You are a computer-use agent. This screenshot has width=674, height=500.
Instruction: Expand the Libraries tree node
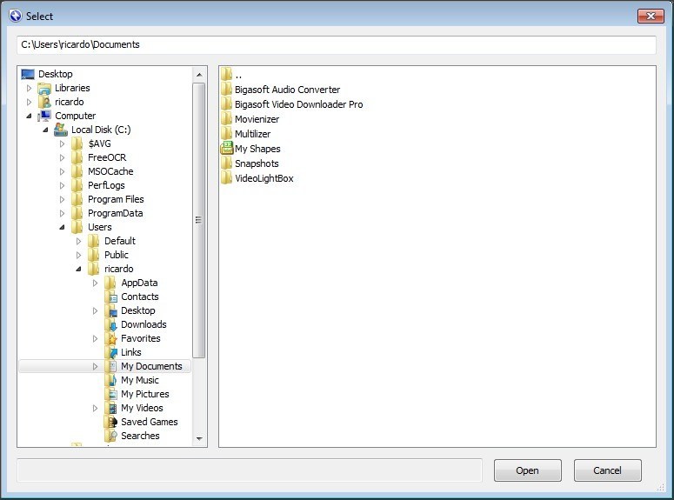[x=30, y=88]
